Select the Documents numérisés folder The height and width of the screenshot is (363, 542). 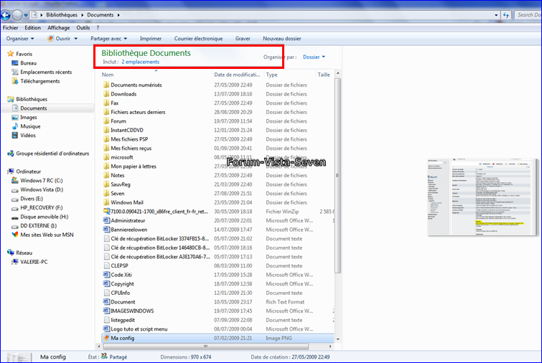136,85
